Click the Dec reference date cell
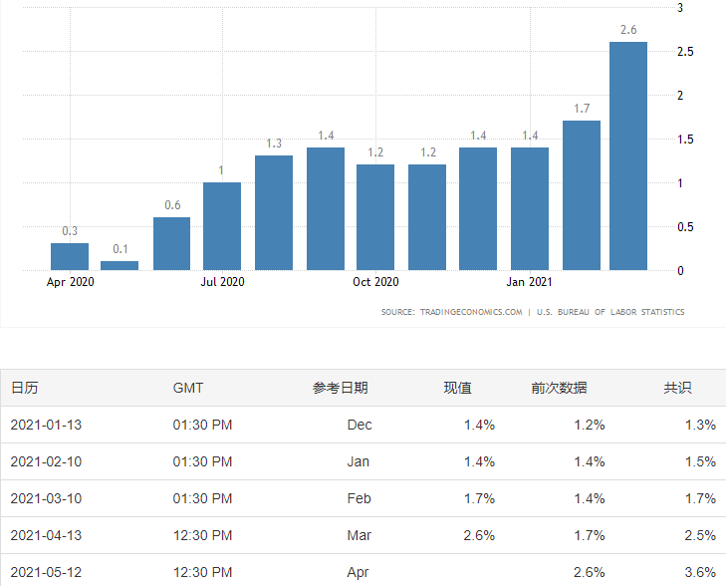726x586 pixels. (x=360, y=425)
